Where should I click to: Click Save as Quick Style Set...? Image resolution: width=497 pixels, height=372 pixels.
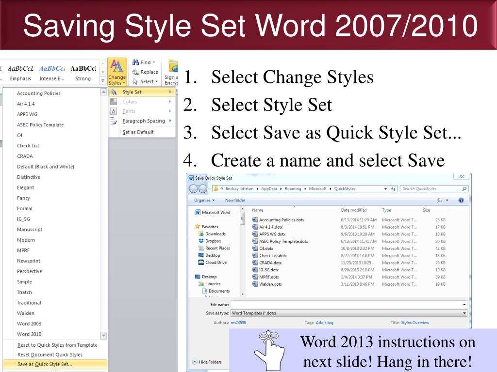pyautogui.click(x=55, y=364)
